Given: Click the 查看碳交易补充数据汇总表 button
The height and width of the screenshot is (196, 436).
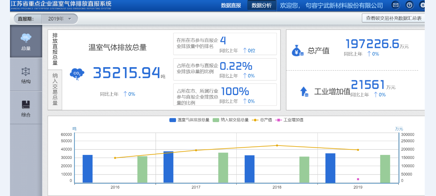Looking at the screenshot, I should click(x=393, y=18).
